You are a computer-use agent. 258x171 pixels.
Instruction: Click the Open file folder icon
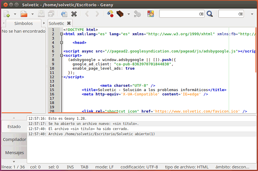pyautogui.click(x=24, y=14)
